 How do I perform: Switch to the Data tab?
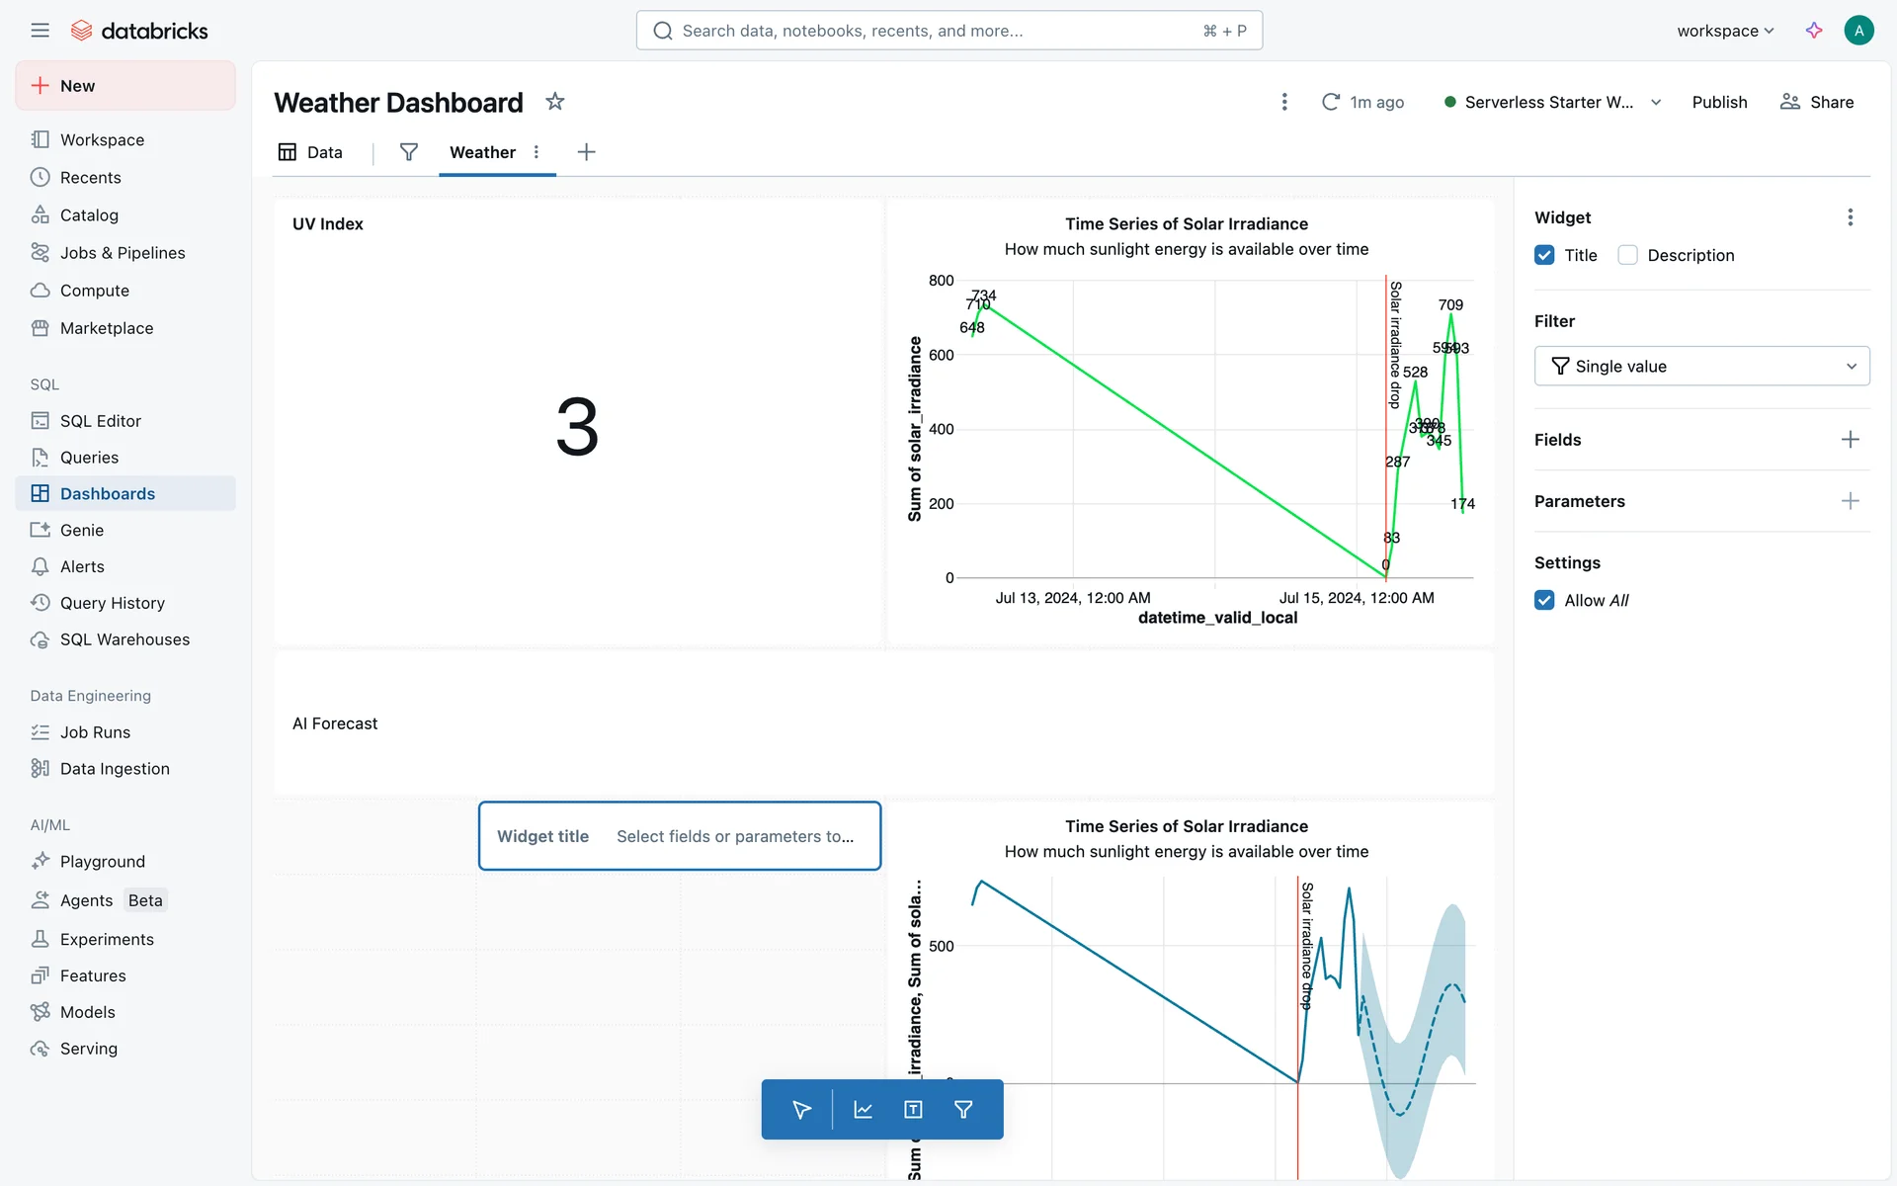tap(311, 152)
